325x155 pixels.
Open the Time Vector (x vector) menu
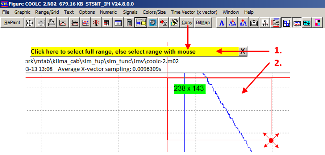(194, 12)
